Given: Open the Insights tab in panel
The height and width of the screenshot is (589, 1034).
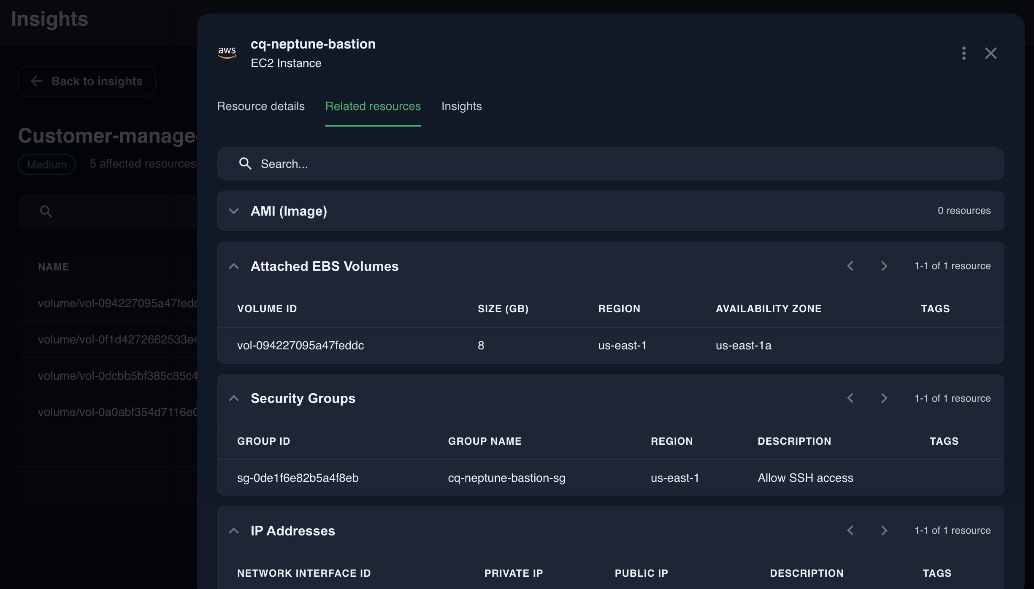Looking at the screenshot, I should click(x=461, y=106).
